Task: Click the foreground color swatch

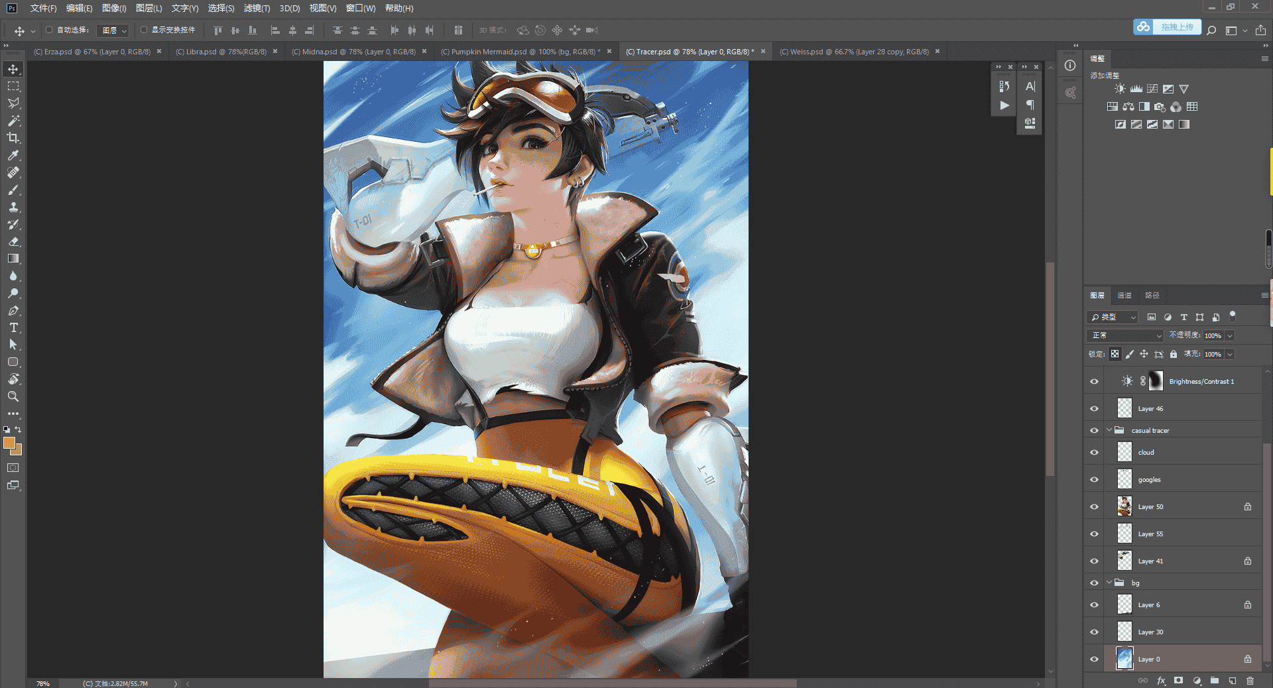Action: (9, 443)
